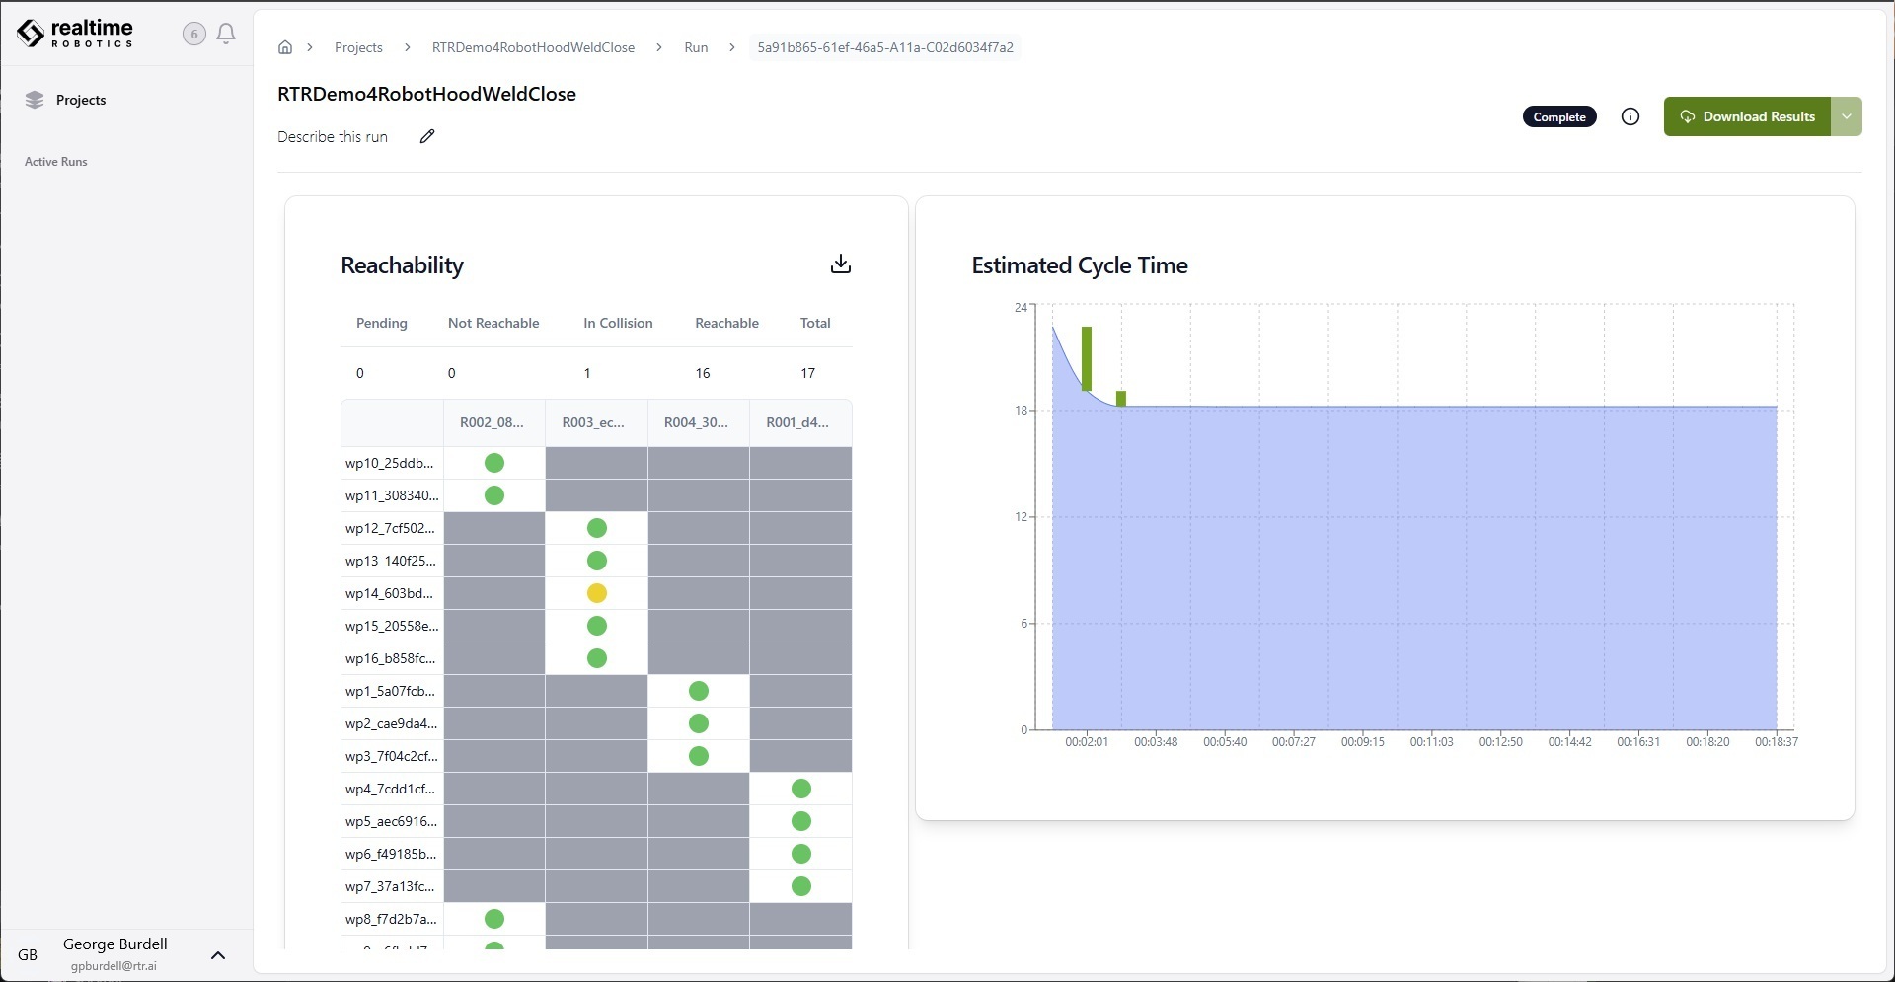Click the home icon in breadcrumb

point(285,47)
